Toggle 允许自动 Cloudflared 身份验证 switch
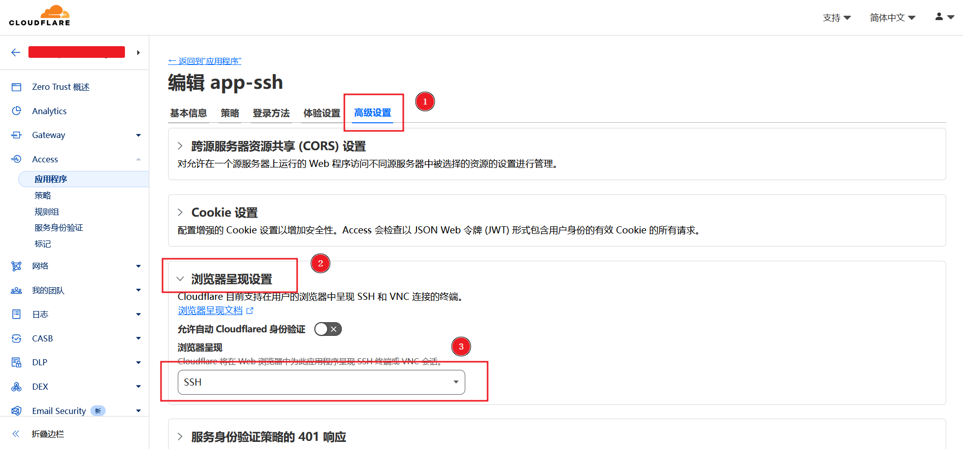This screenshot has height=449, width=963. (328, 329)
